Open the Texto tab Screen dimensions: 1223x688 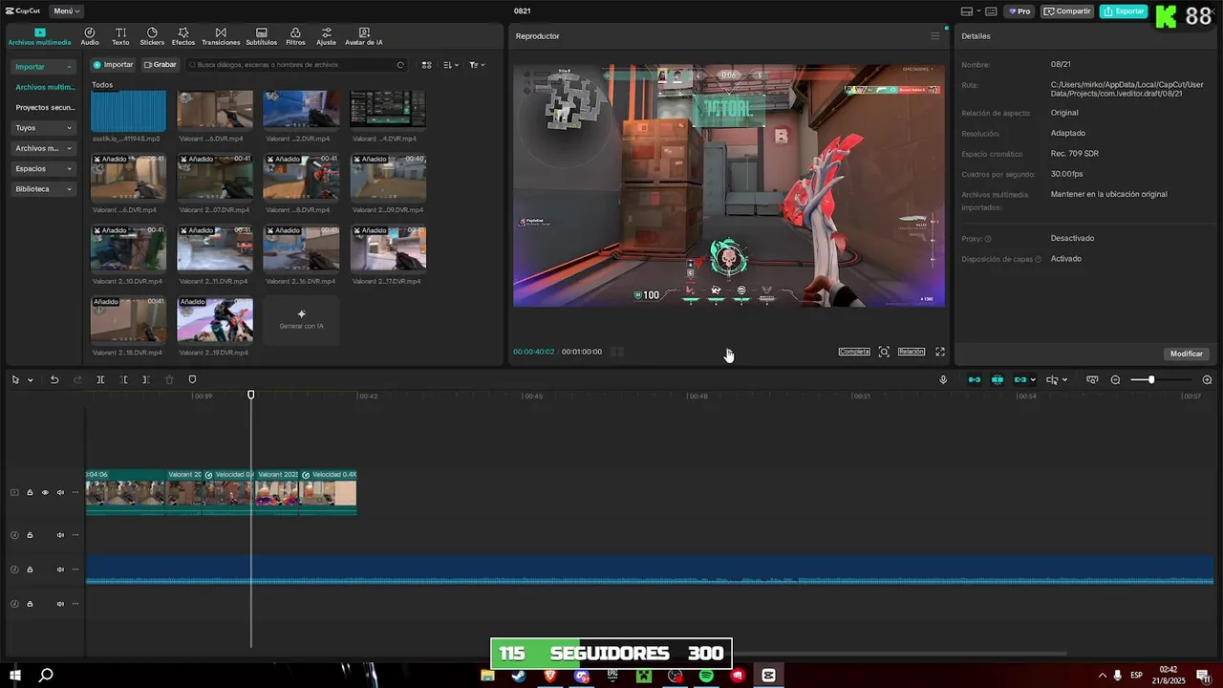120,36
